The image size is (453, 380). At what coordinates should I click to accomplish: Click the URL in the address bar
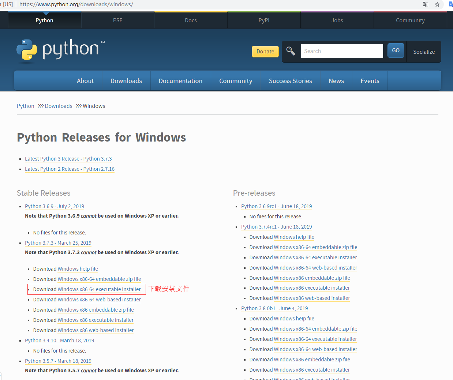pyautogui.click(x=76, y=4)
